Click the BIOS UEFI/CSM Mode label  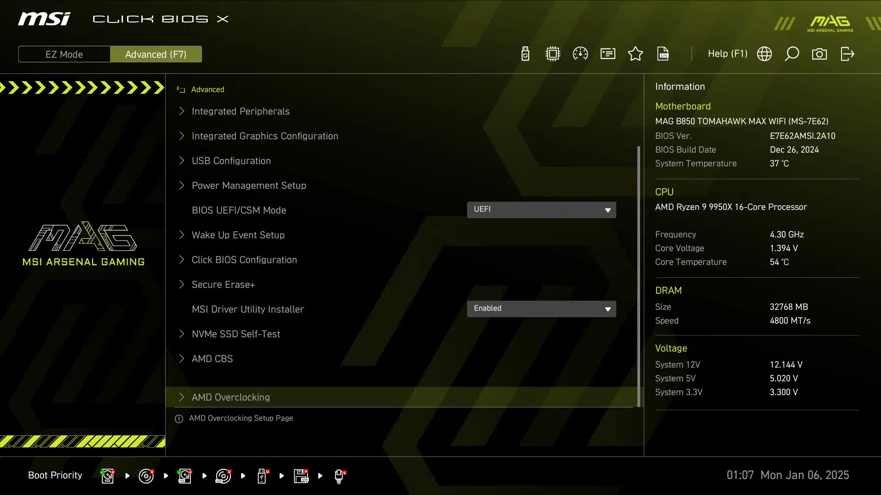click(x=239, y=210)
